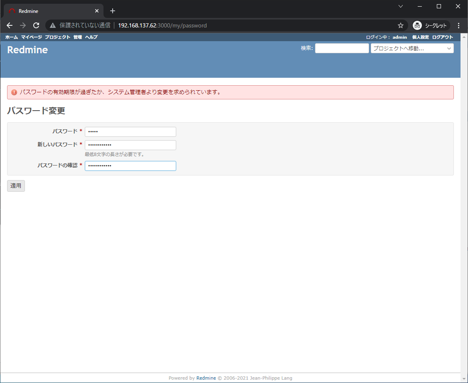Screen dimensions: 468x383
Task: Open Chrome's three-dot menu
Action: pyautogui.click(x=458, y=25)
